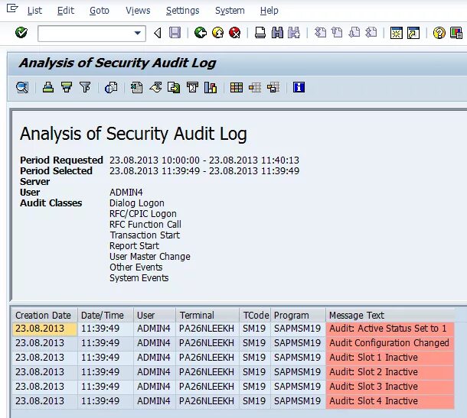Screen dimensions: 467x418
Task: Open the command field dropdown arrow
Action: point(137,33)
